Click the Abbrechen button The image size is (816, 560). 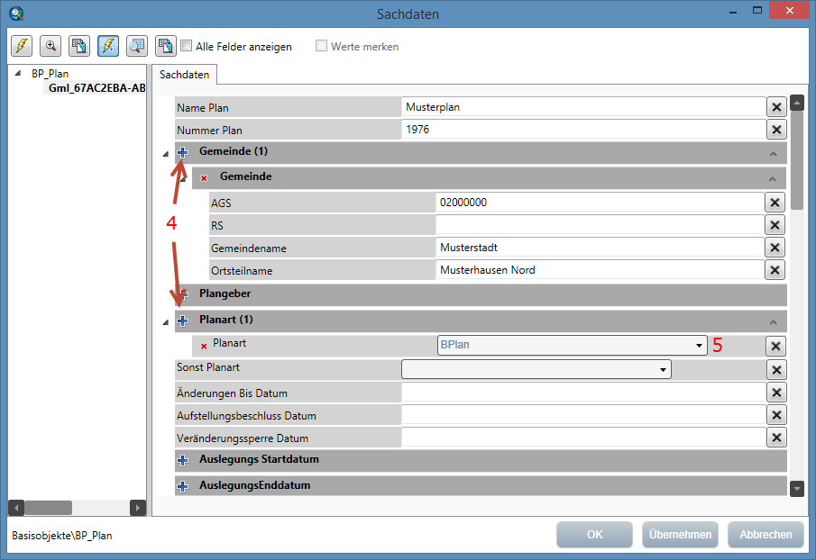(x=765, y=534)
